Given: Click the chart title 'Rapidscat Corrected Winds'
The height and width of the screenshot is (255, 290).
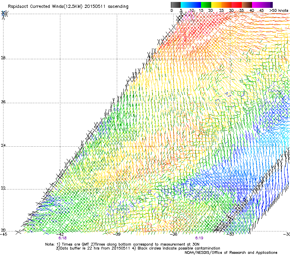Looking at the screenshot, I should [x=36, y=7].
